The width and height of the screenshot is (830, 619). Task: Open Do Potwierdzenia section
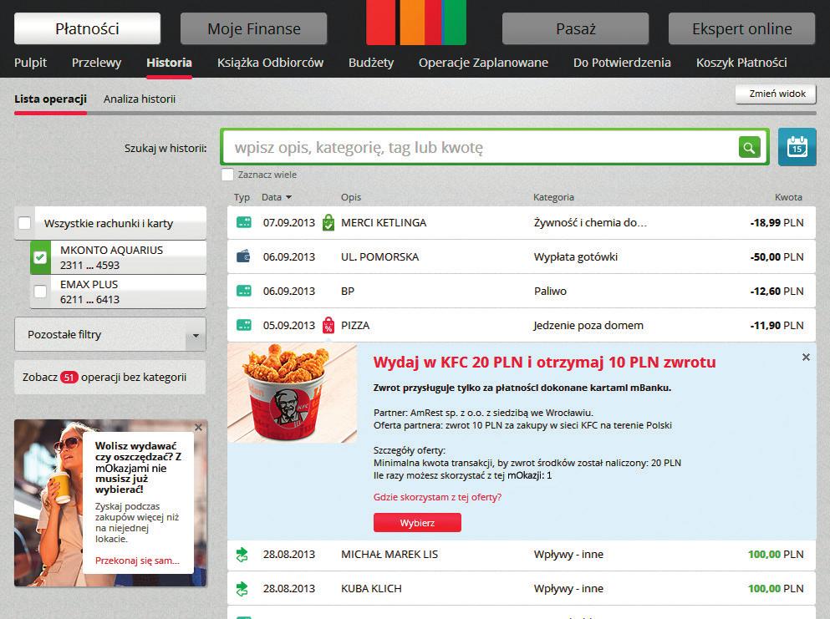pos(622,63)
